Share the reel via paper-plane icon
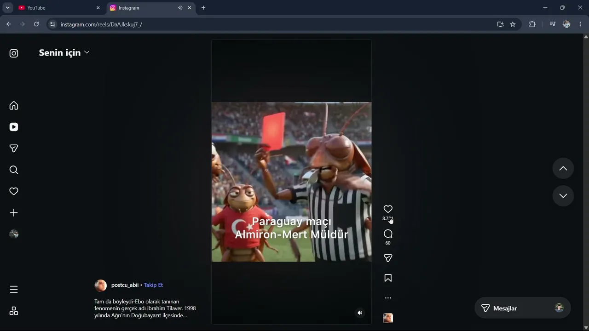589x331 pixels. pos(388,258)
